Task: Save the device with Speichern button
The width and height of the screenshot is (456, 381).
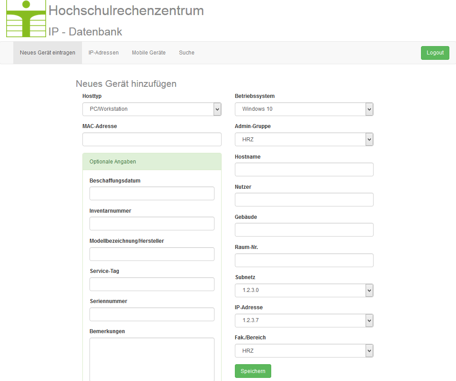Action: point(253,371)
